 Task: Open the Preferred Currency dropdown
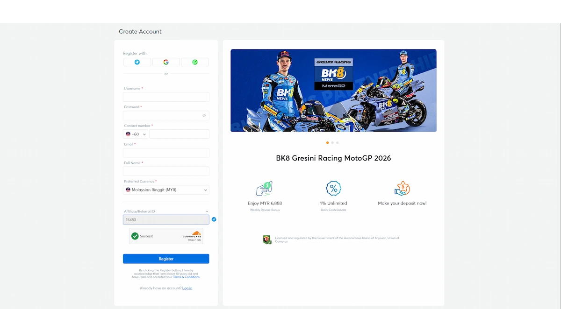(x=166, y=190)
